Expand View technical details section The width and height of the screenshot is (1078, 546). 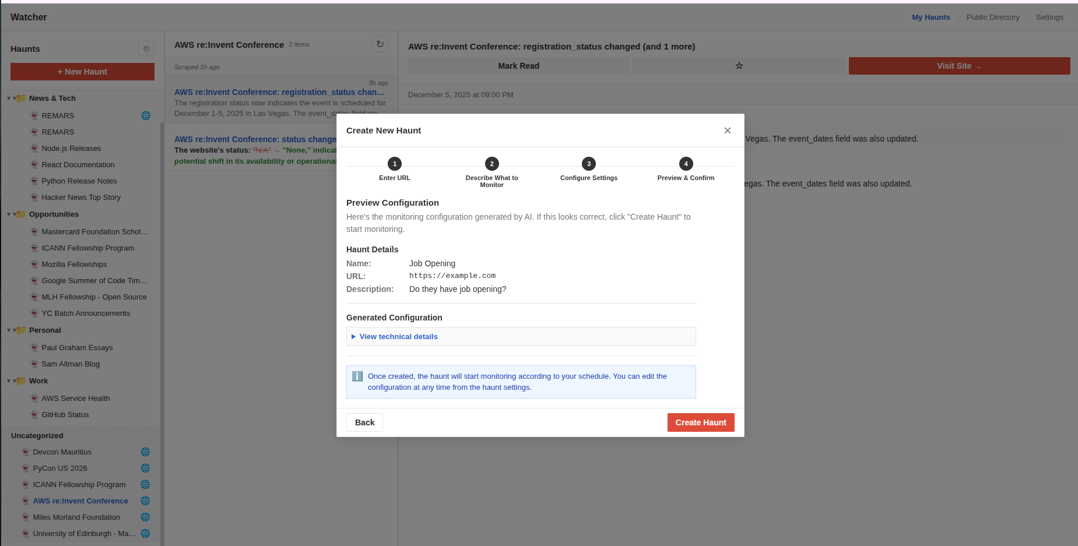pyautogui.click(x=521, y=337)
